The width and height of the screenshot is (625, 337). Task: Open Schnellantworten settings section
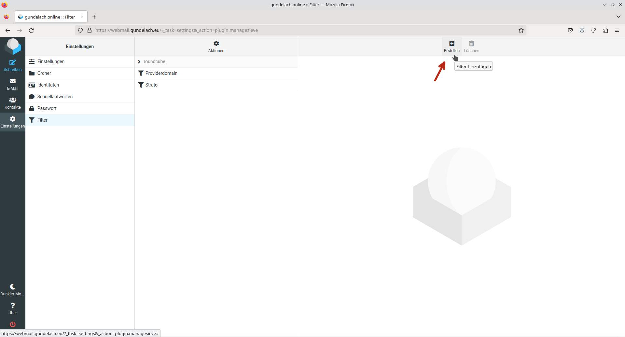click(55, 97)
